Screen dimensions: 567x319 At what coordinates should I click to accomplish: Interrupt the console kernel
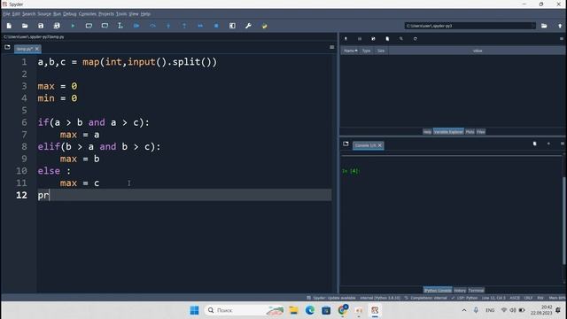(x=548, y=144)
